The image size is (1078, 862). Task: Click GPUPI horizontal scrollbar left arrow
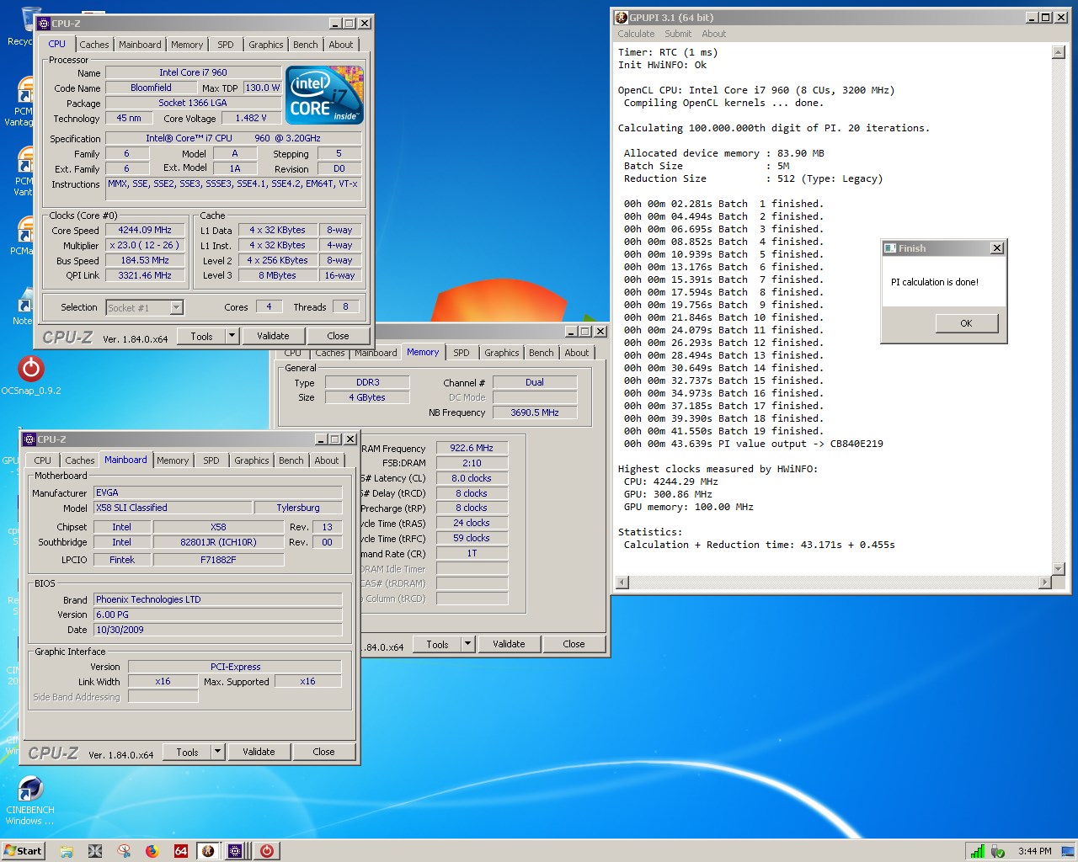coord(622,583)
